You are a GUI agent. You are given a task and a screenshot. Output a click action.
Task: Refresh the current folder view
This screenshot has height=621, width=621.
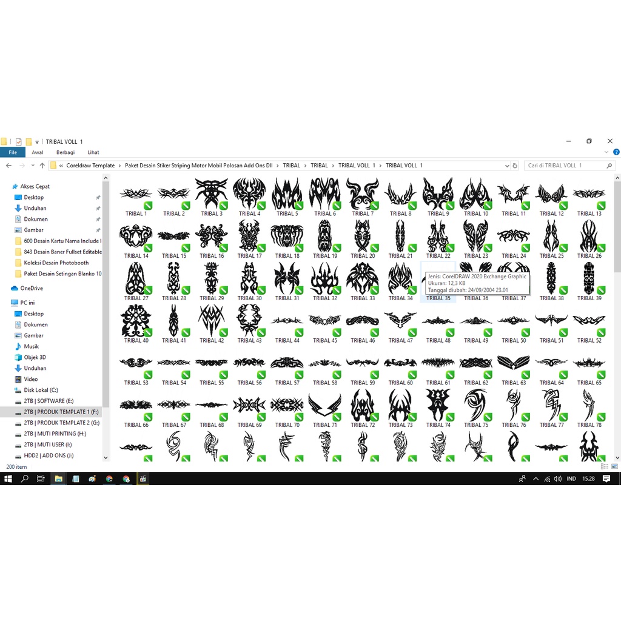[515, 166]
